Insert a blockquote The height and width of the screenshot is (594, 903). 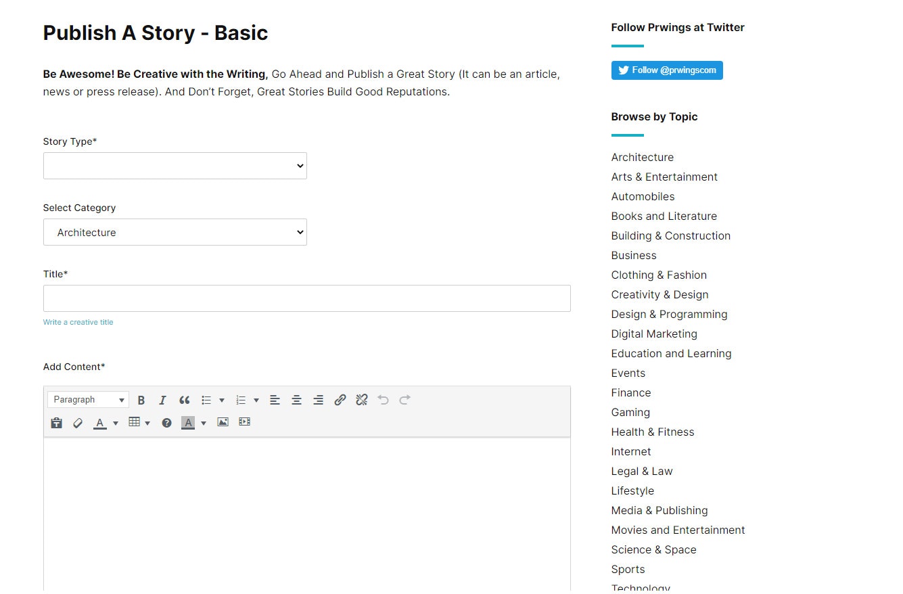tap(184, 400)
